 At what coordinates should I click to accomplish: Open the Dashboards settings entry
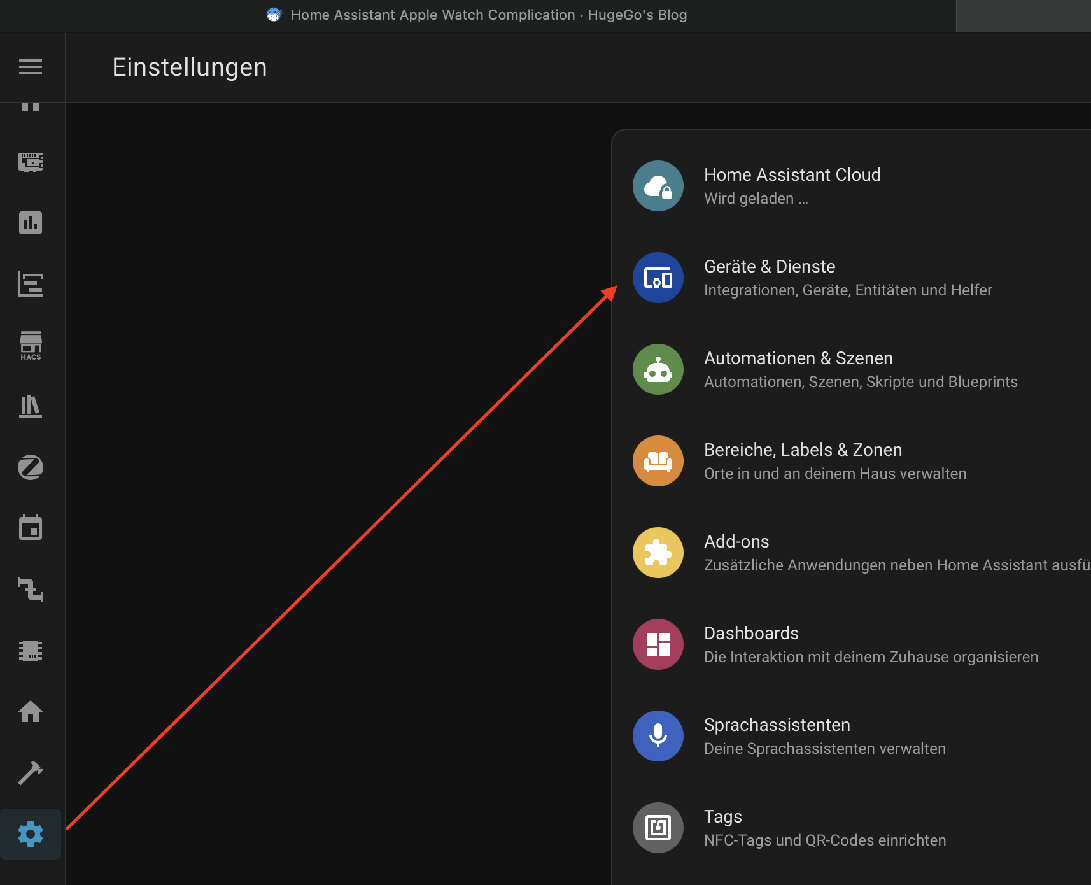pos(751,644)
